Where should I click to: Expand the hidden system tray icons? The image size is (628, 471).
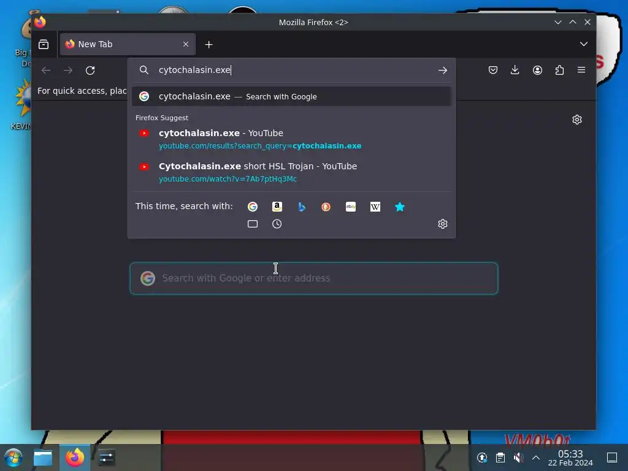(x=536, y=458)
